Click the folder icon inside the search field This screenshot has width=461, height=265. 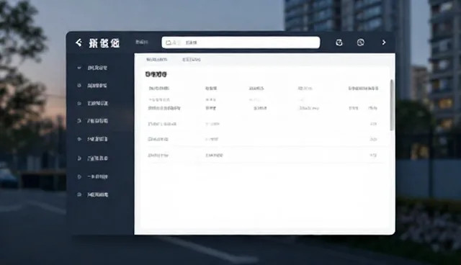[x=169, y=42]
